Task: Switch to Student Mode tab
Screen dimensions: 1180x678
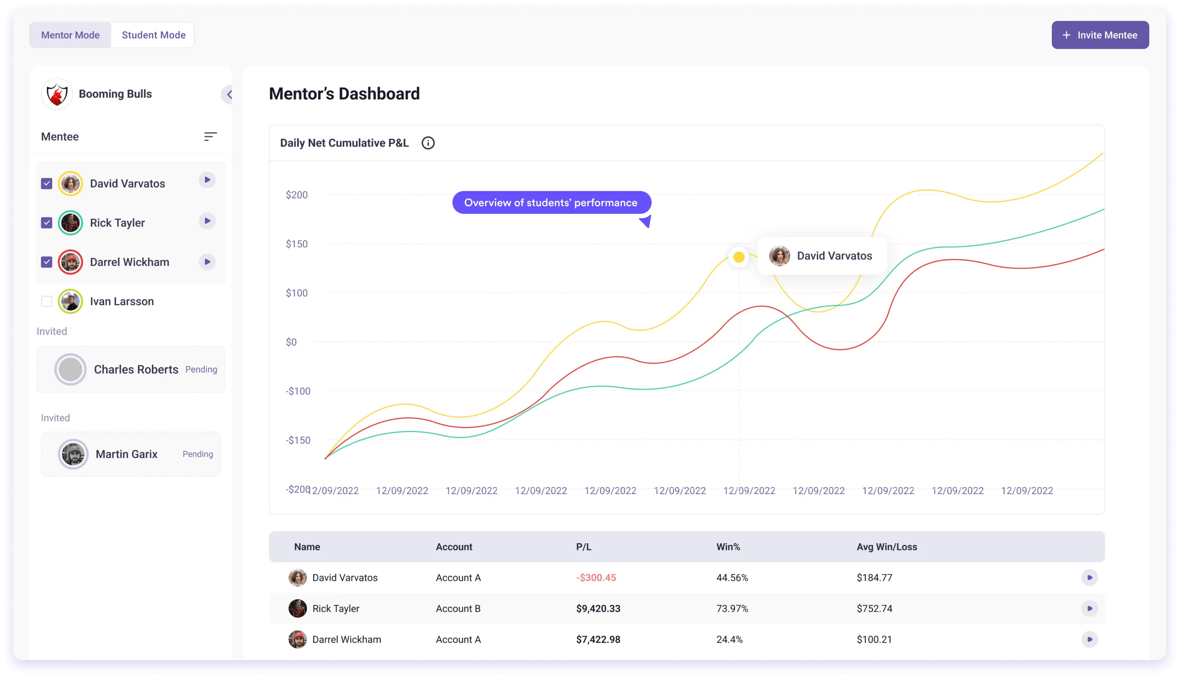Action: point(153,35)
